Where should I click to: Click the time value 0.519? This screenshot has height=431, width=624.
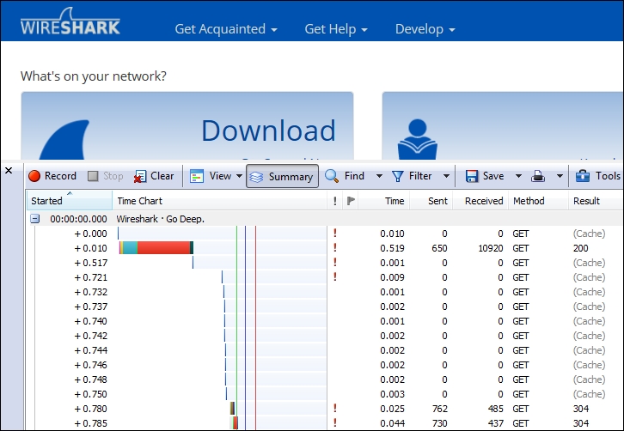[392, 248]
